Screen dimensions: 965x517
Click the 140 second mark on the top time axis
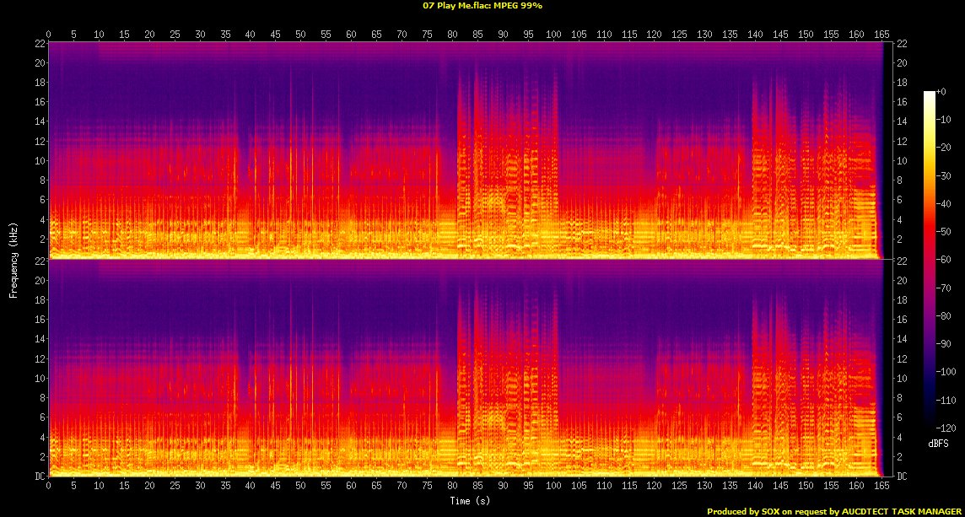pyautogui.click(x=755, y=35)
